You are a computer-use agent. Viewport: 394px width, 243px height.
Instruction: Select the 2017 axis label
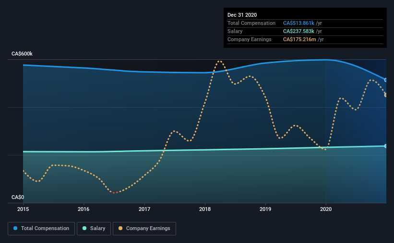click(144, 209)
